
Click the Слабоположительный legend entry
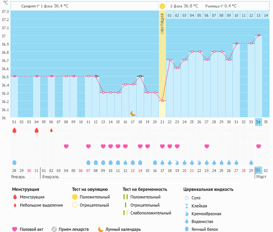151,213
